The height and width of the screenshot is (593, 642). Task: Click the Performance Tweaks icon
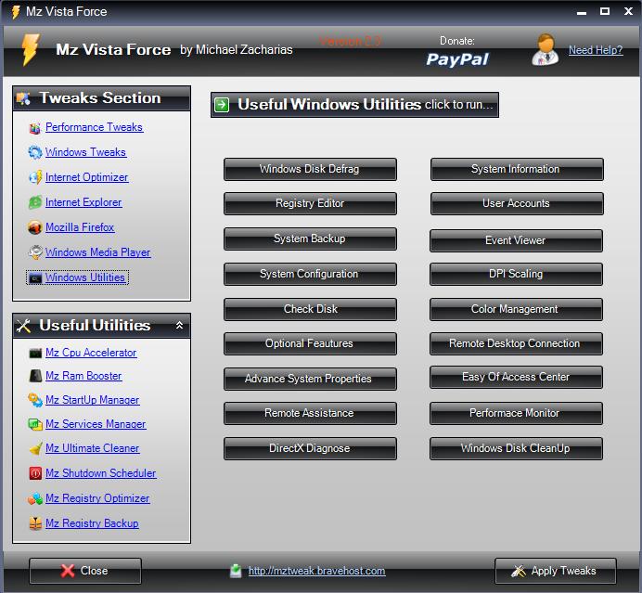(x=35, y=128)
